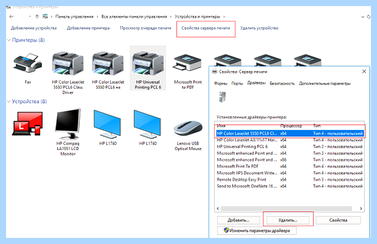This screenshot has height=244, width=377.
Task: Click the shield icon on driver settings button
Action: click(226, 230)
